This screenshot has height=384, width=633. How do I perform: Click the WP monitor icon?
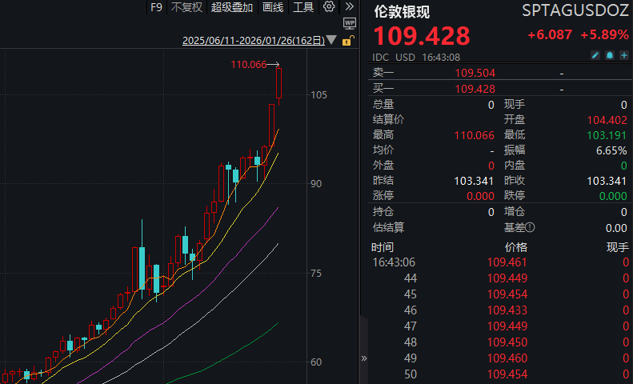tap(349, 24)
